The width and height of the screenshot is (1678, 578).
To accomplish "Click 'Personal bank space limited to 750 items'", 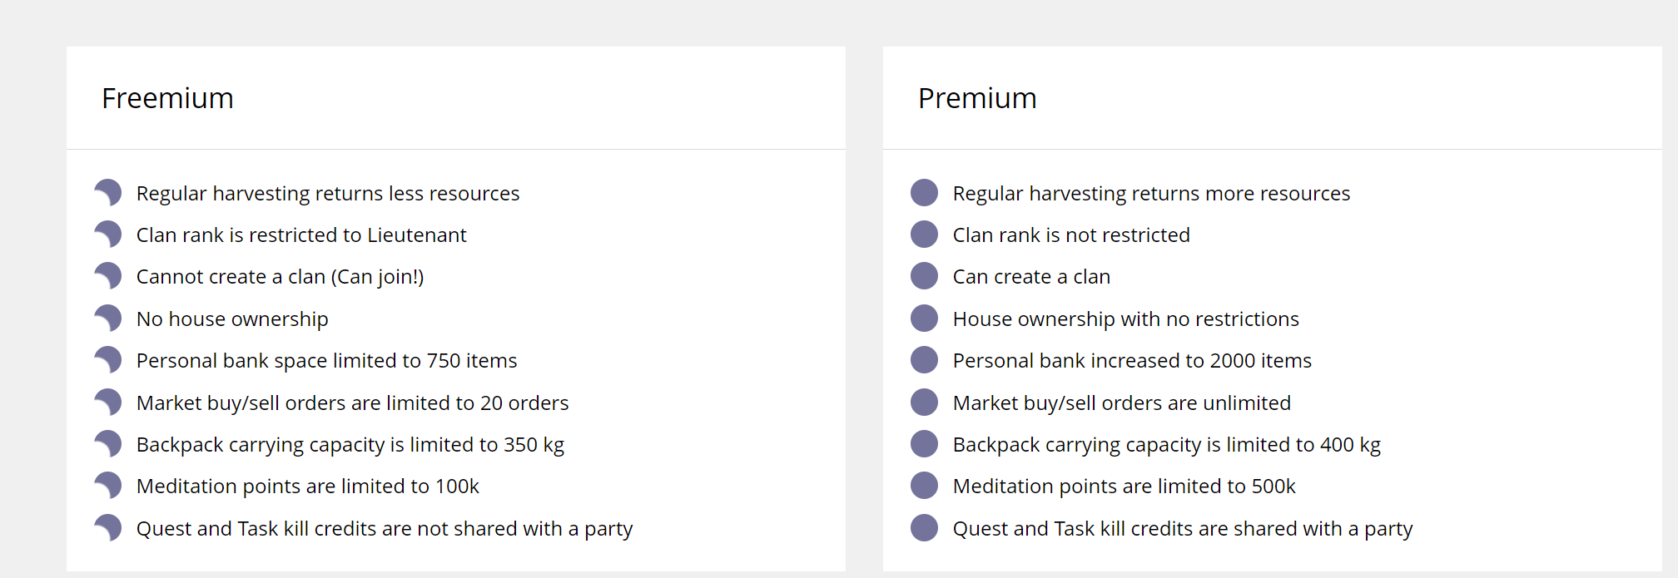I will click(x=326, y=361).
